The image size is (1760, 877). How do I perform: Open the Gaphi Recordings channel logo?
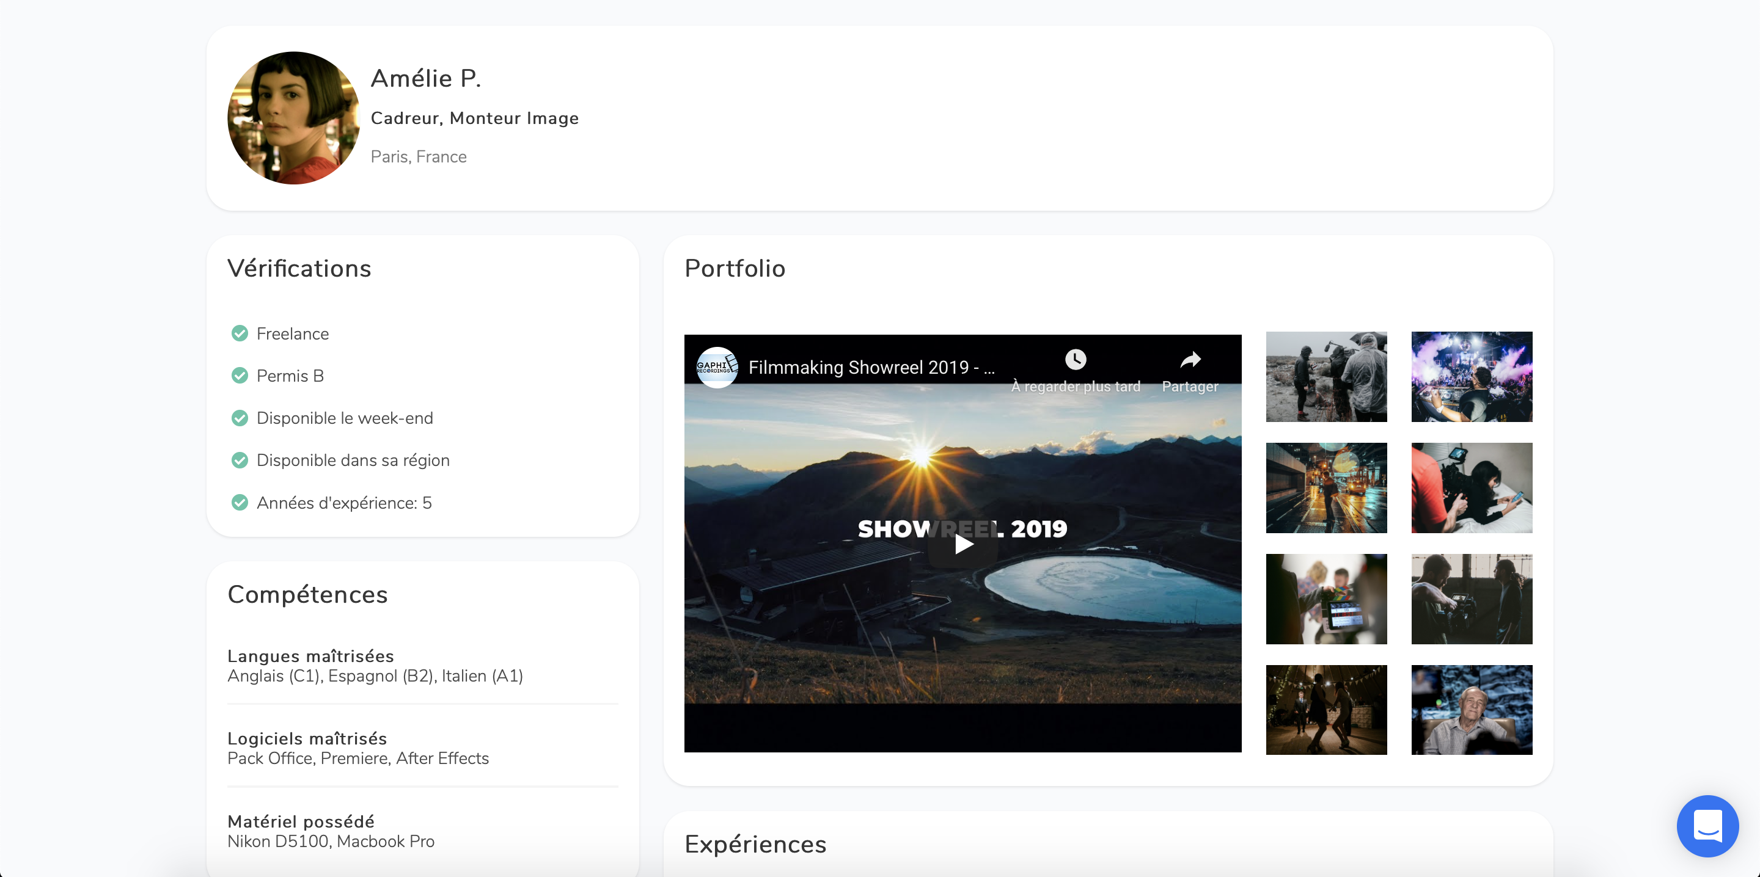click(717, 368)
